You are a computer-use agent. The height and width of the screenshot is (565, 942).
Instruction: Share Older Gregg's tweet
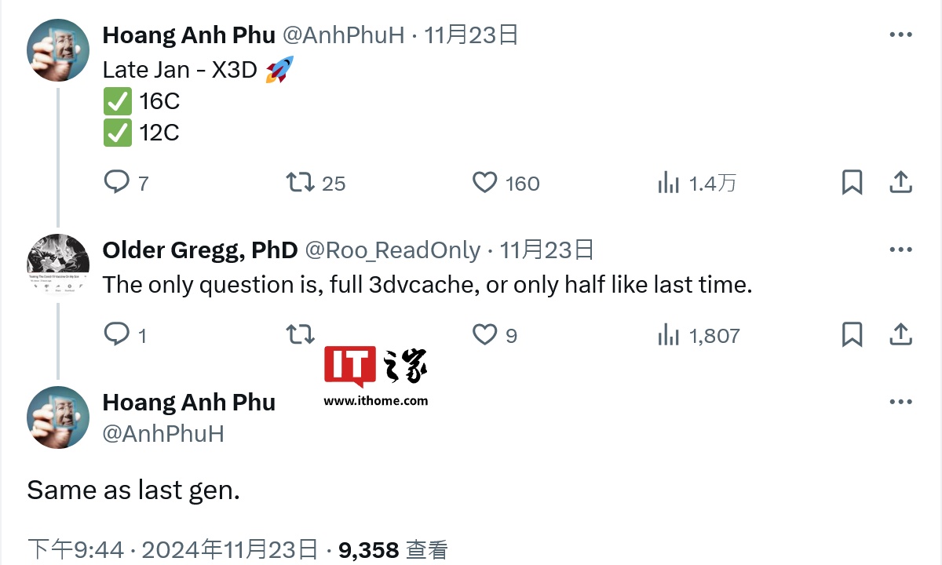(900, 335)
